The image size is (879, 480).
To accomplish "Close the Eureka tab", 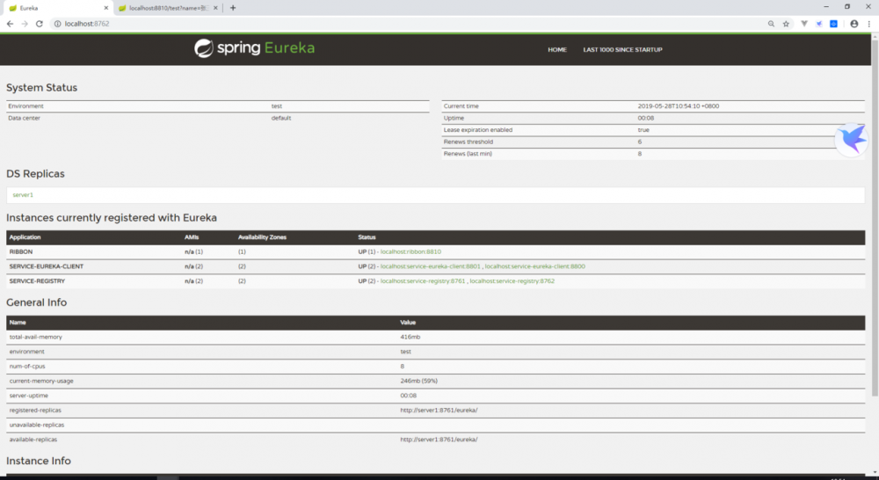I will pos(106,8).
